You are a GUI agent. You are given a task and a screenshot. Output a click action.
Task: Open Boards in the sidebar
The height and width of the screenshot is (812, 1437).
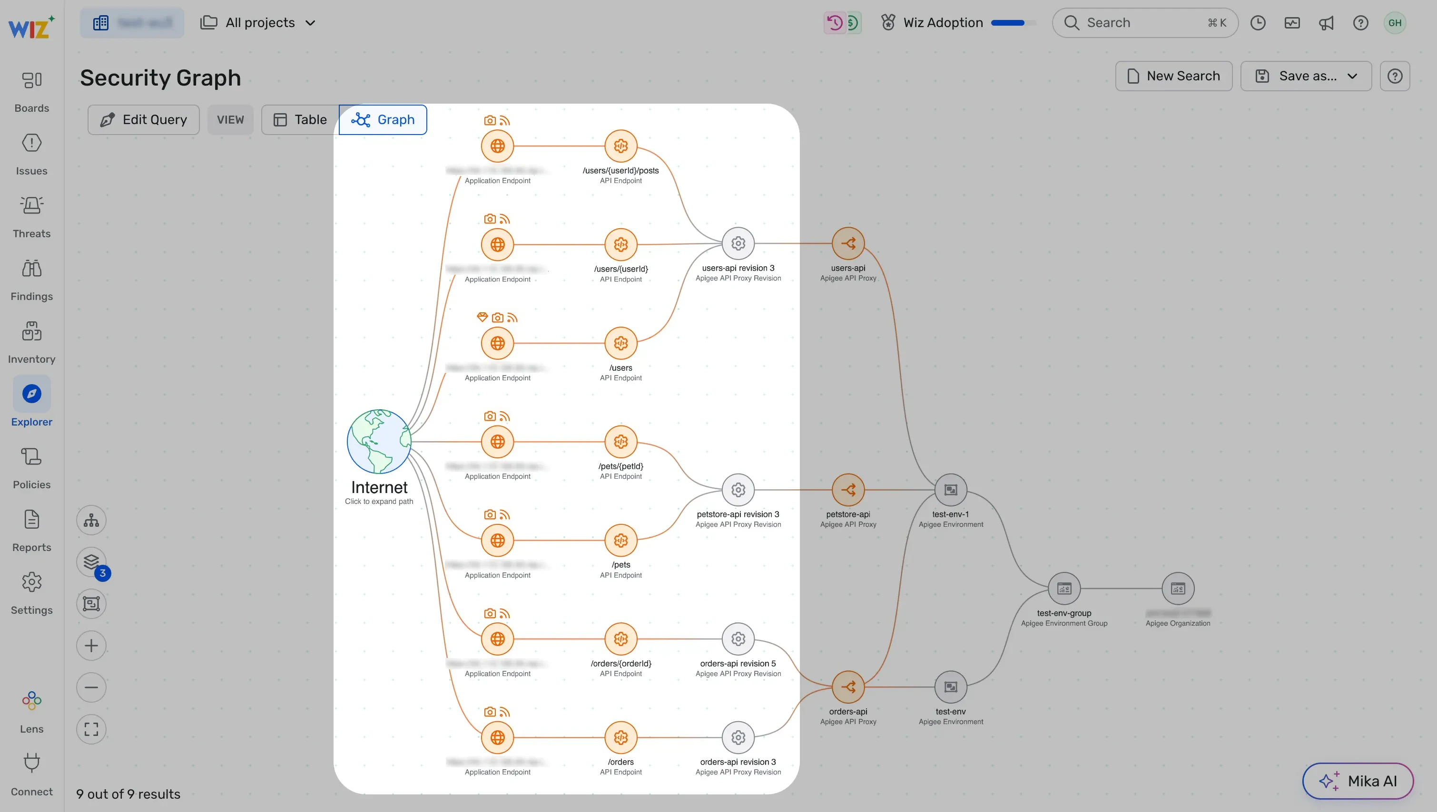pos(32,91)
